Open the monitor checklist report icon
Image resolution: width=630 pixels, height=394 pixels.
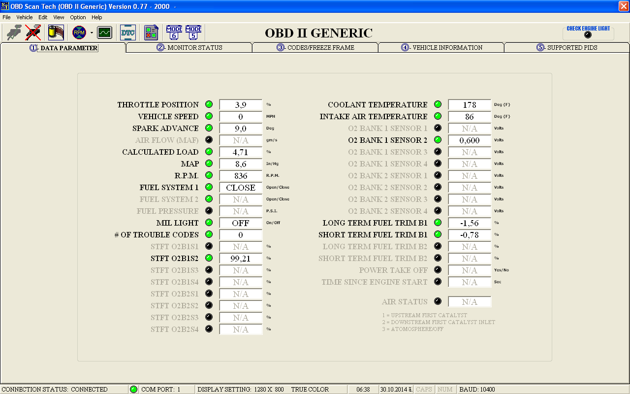click(151, 33)
